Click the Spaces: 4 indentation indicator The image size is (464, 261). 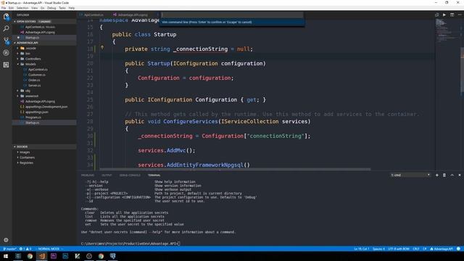coord(378,249)
